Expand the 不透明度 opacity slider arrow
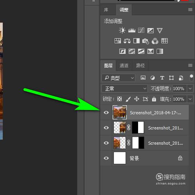Image resolution: width=195 pixels, height=195 pixels. pos(190,89)
